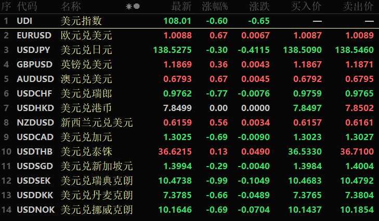379x221 pixels.
Task: Click the 最新 column header
Action: 181,7
